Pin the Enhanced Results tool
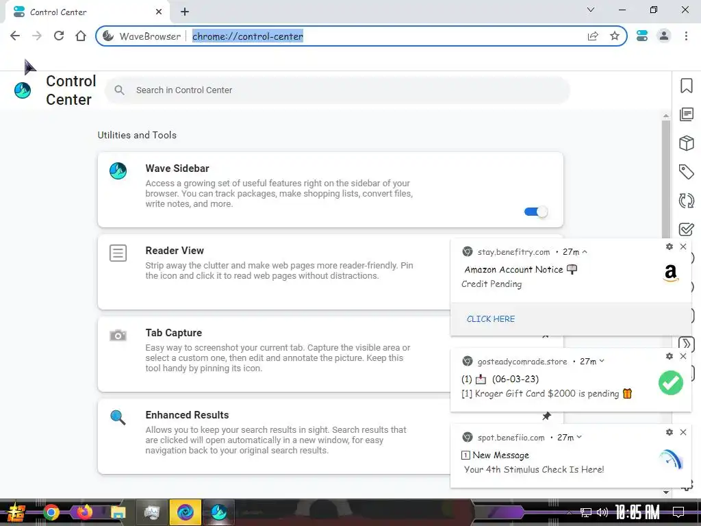This screenshot has width=701, height=526. tap(546, 416)
